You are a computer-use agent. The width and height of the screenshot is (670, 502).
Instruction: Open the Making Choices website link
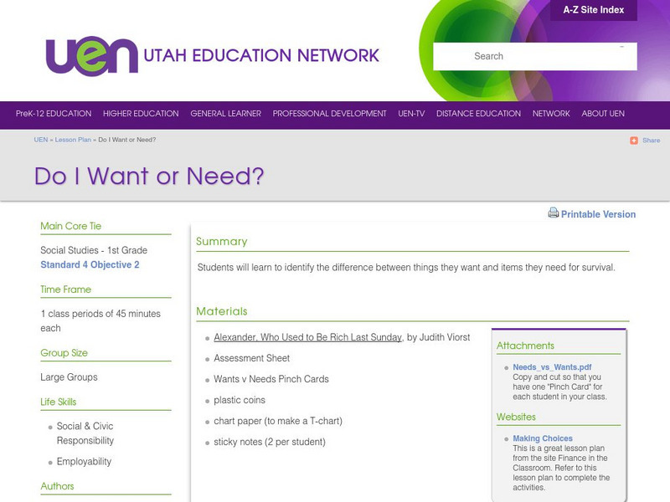click(543, 438)
